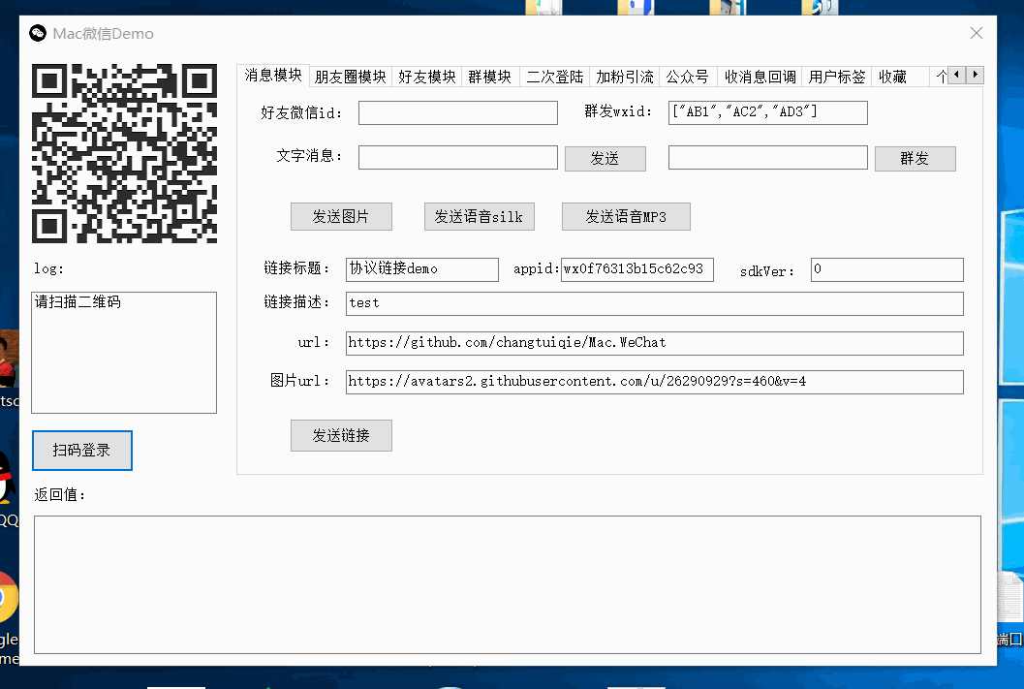The width and height of the screenshot is (1024, 689).
Task: Focus the 图片url input field
Action: point(654,382)
